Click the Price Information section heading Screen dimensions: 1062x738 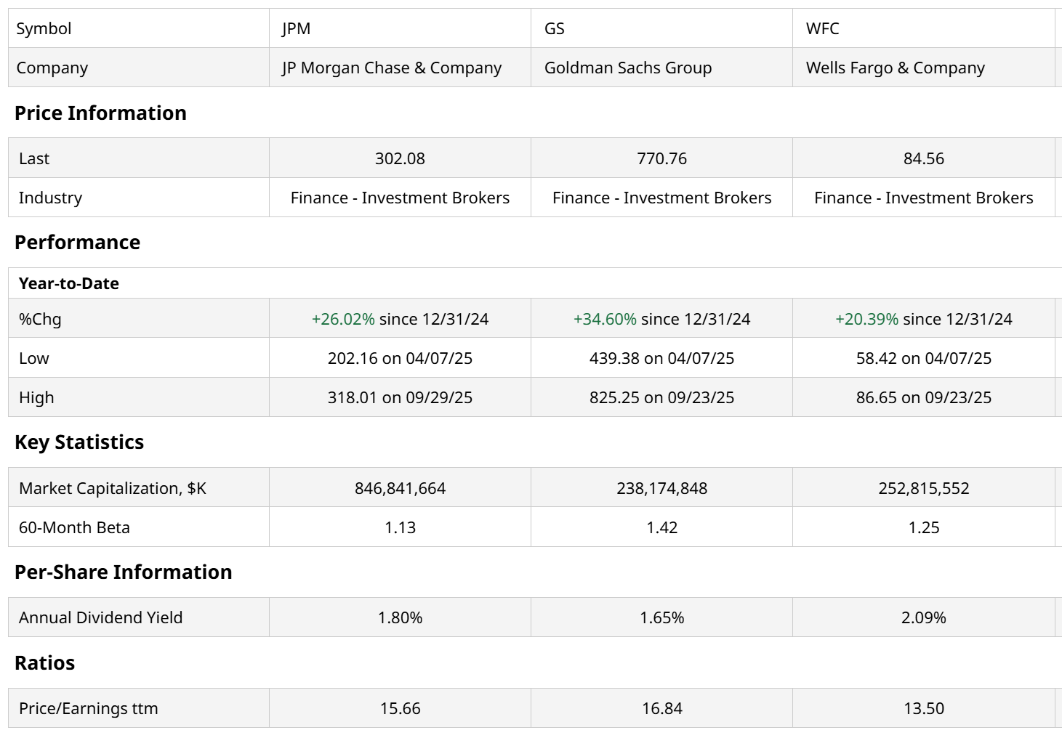click(100, 113)
